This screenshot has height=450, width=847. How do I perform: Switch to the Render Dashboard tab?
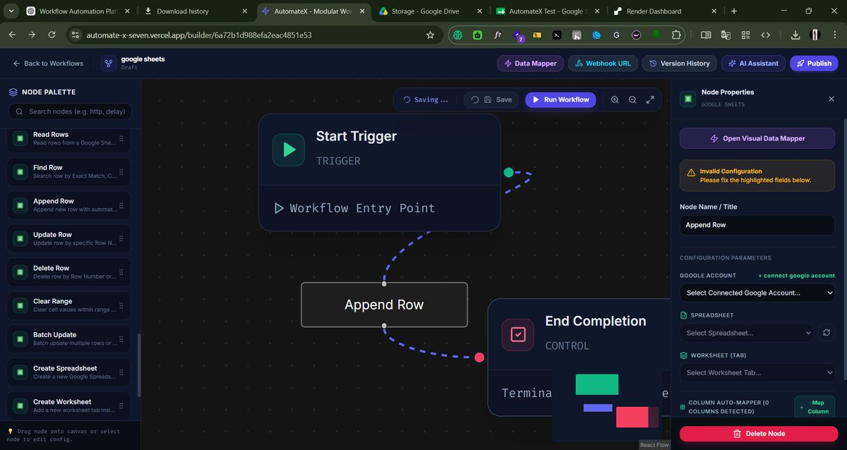coord(663,11)
